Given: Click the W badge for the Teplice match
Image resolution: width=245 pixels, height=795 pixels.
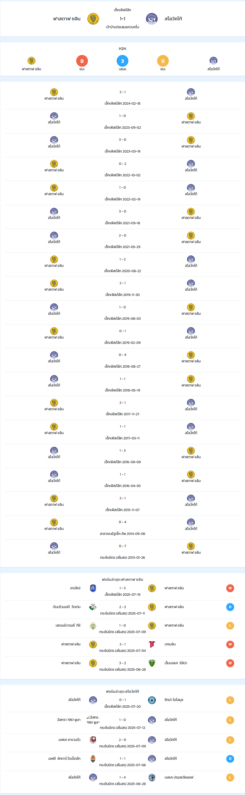Looking at the screenshot, I should point(230,588).
